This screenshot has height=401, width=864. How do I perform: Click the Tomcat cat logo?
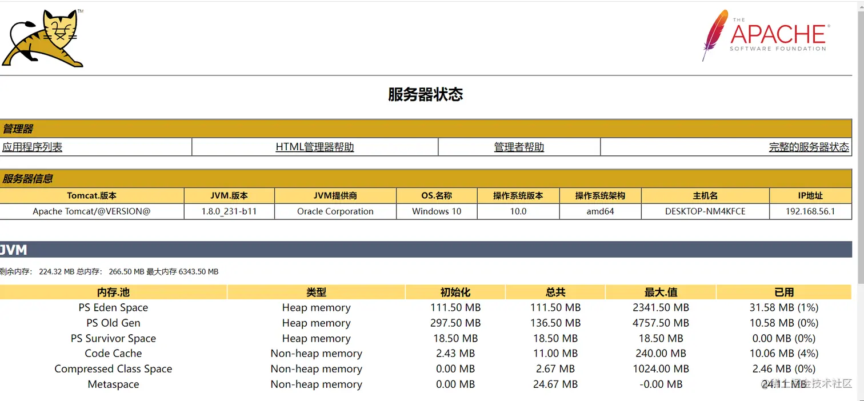[43, 39]
